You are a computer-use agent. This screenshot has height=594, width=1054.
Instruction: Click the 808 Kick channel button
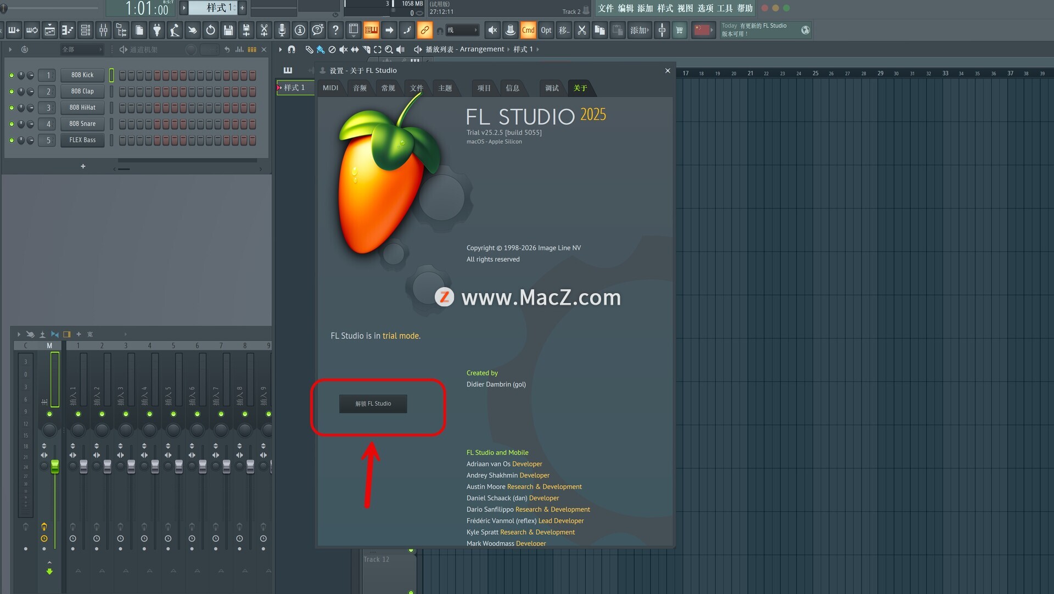pyautogui.click(x=82, y=75)
